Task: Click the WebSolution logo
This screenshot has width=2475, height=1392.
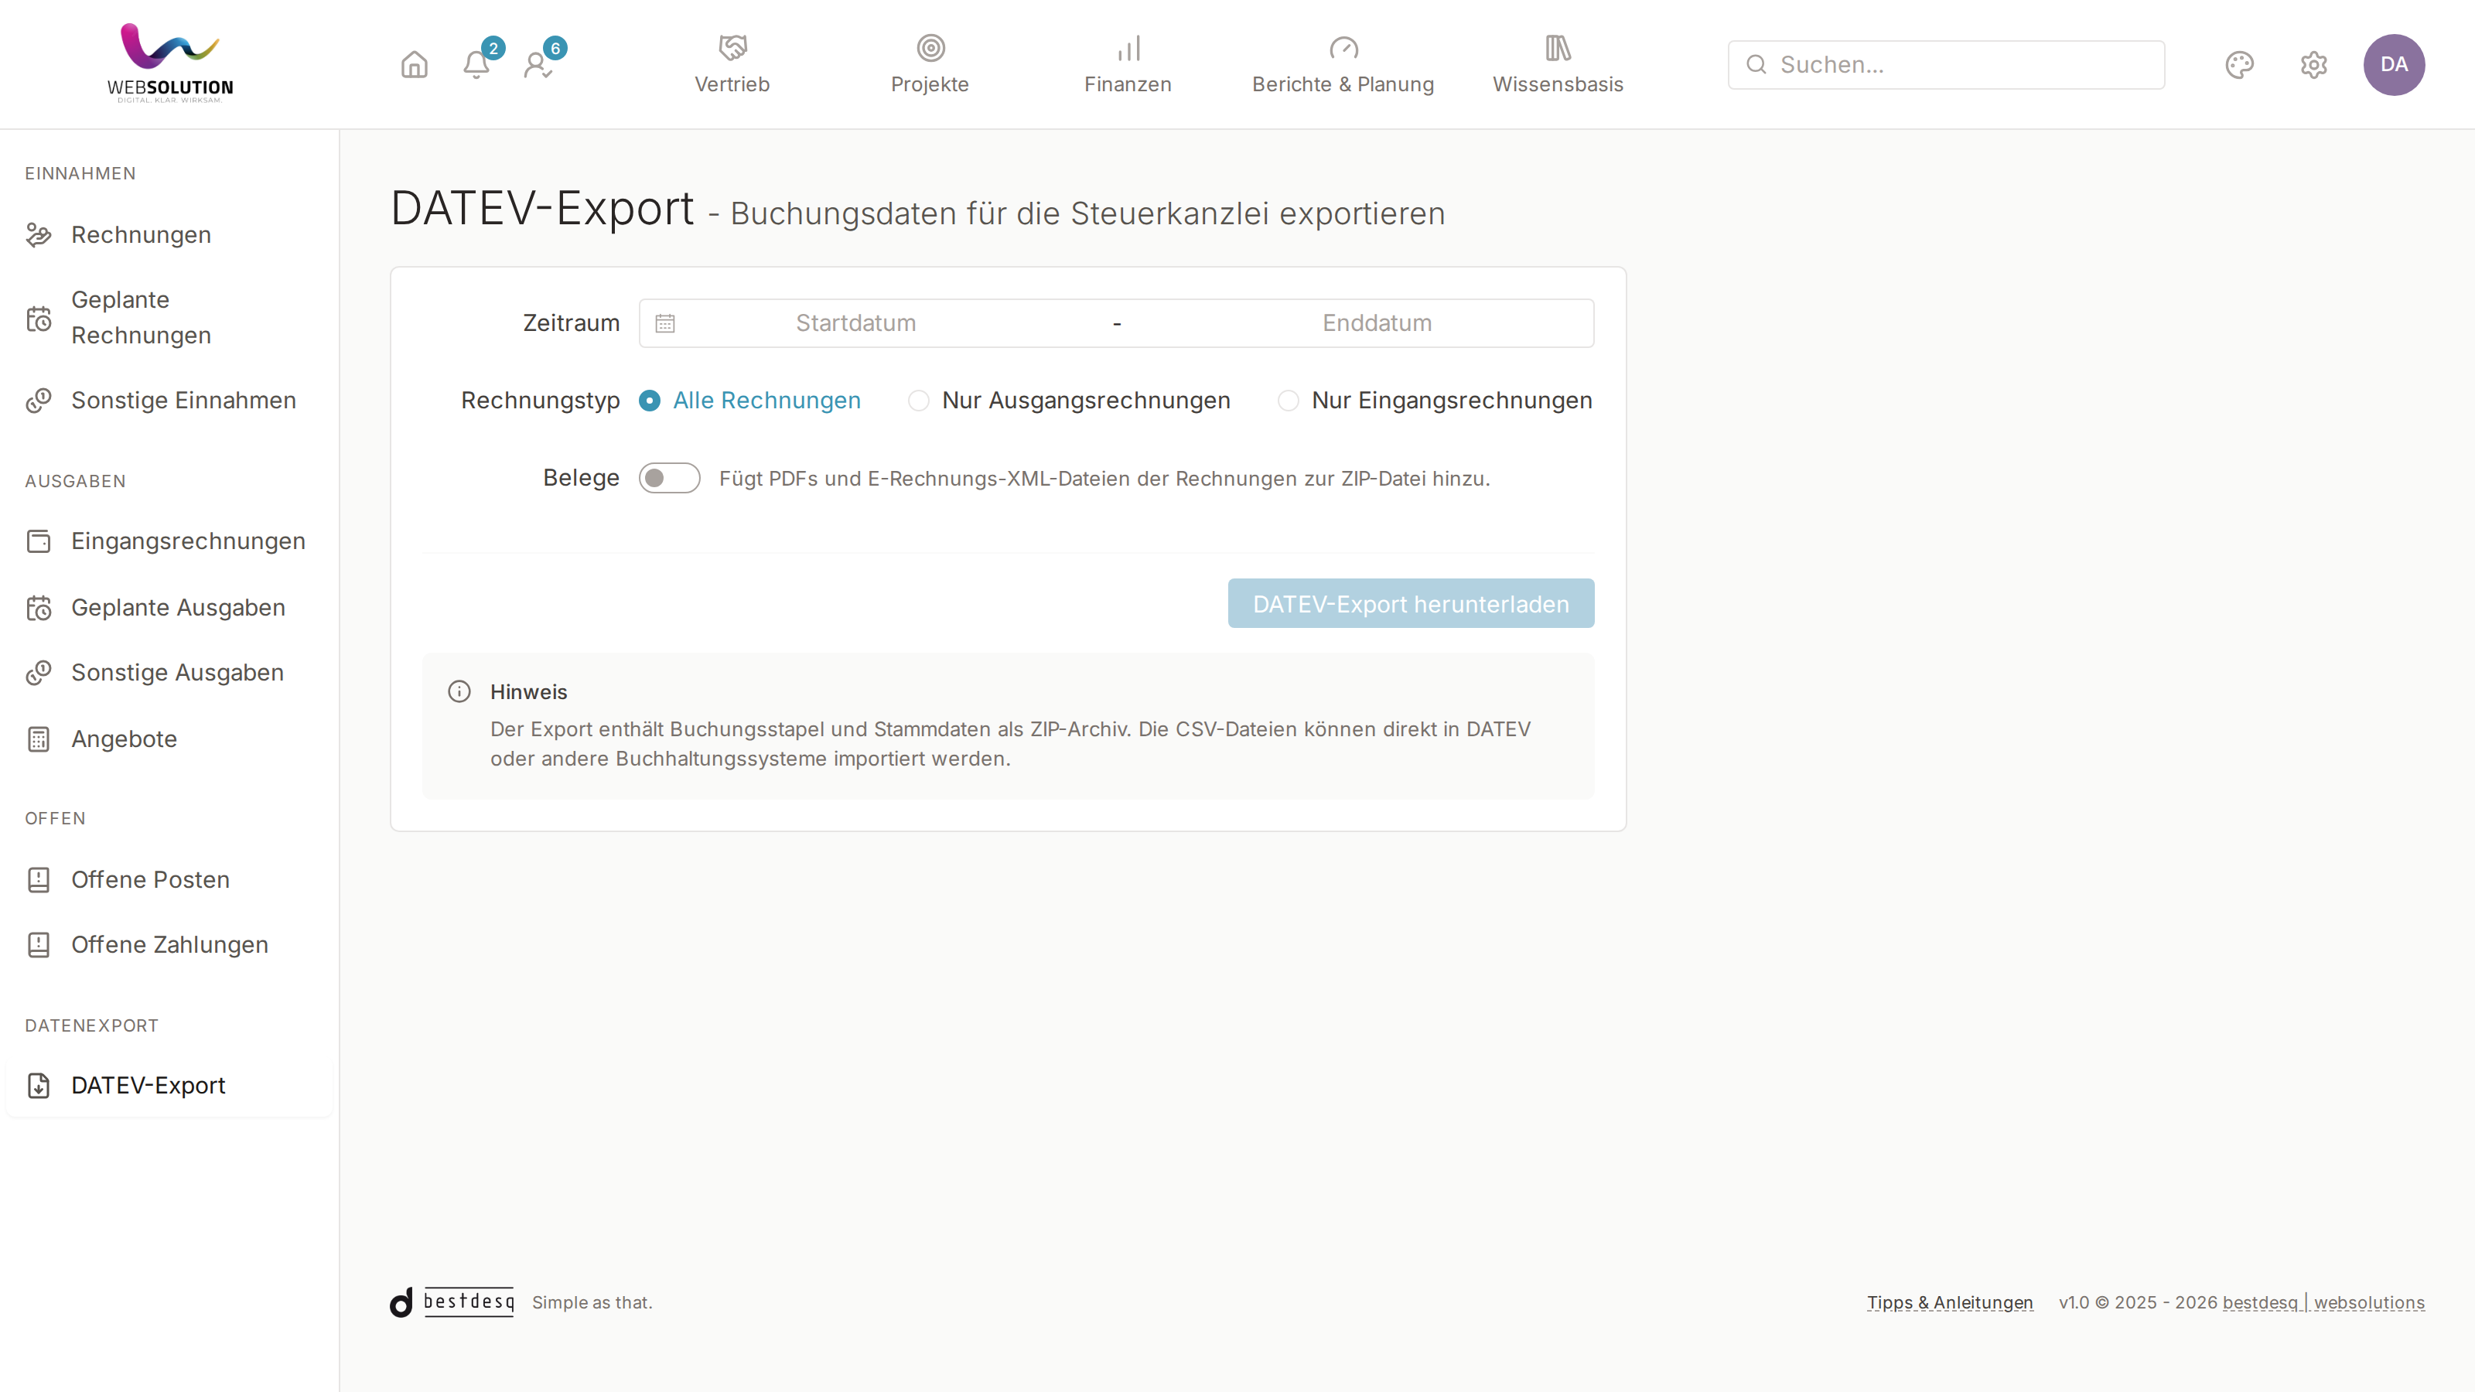Action: tap(170, 63)
